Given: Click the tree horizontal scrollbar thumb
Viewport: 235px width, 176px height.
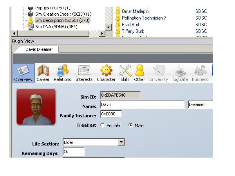Looking at the screenshot, I should [53, 33].
